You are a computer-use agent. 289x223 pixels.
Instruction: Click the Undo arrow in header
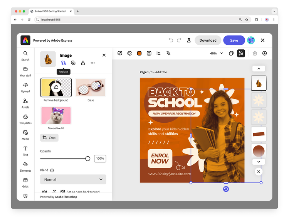(171, 40)
